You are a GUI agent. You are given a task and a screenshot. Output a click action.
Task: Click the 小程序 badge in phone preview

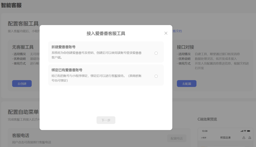click(x=204, y=138)
